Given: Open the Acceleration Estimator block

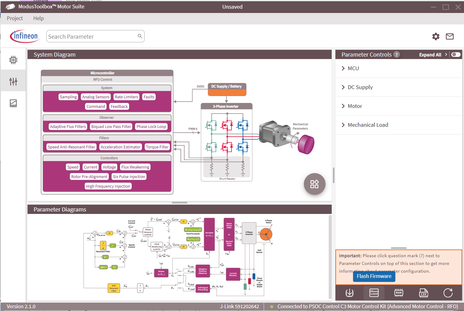Looking at the screenshot, I should 121,147.
